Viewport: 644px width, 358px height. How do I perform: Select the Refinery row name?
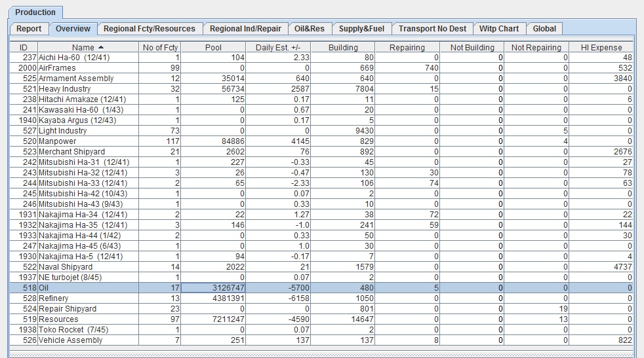53,298
